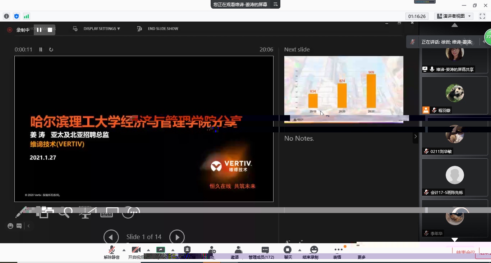
Task: Click the blue security shield icon
Action: click(17, 16)
